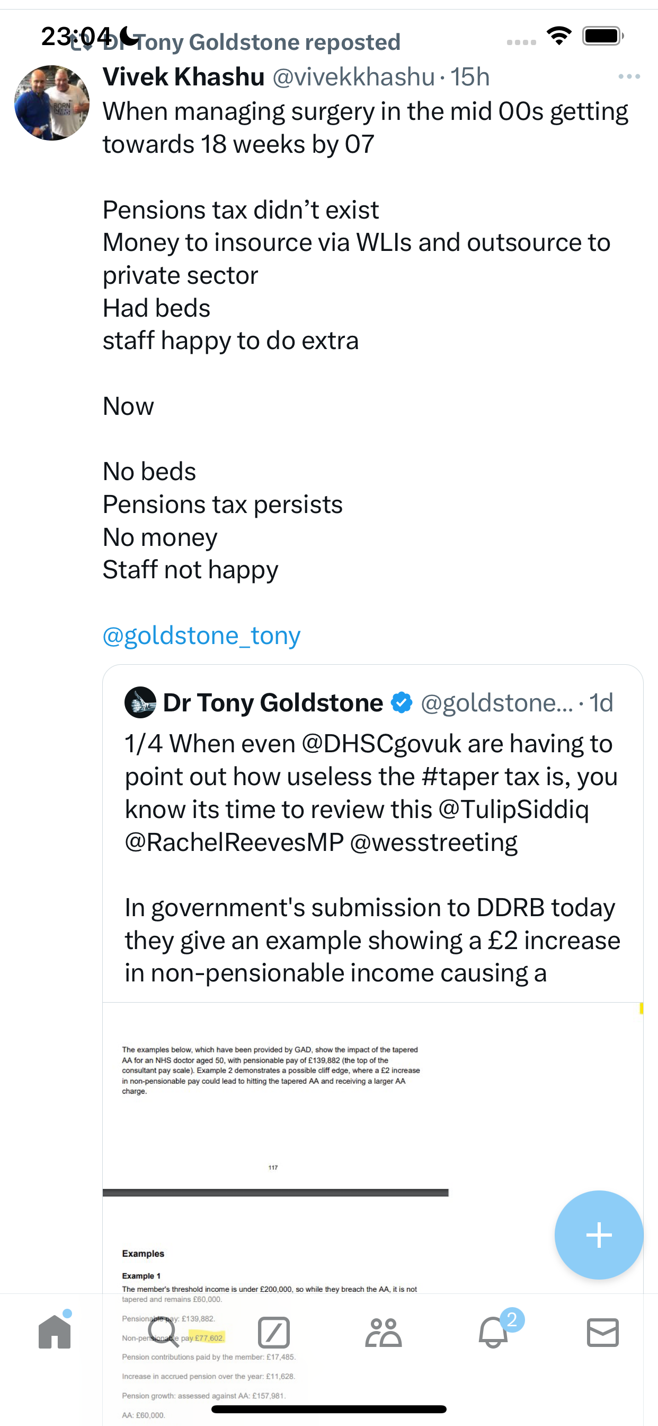Open the Communities people icon tab
This screenshot has height=1426, width=658.
pyautogui.click(x=383, y=1332)
